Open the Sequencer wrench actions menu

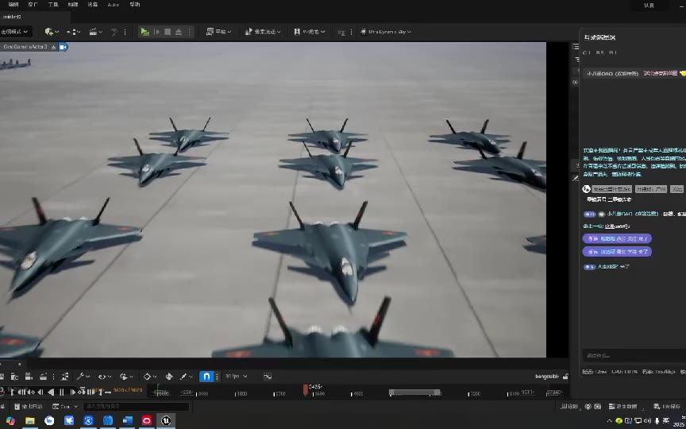82,376
